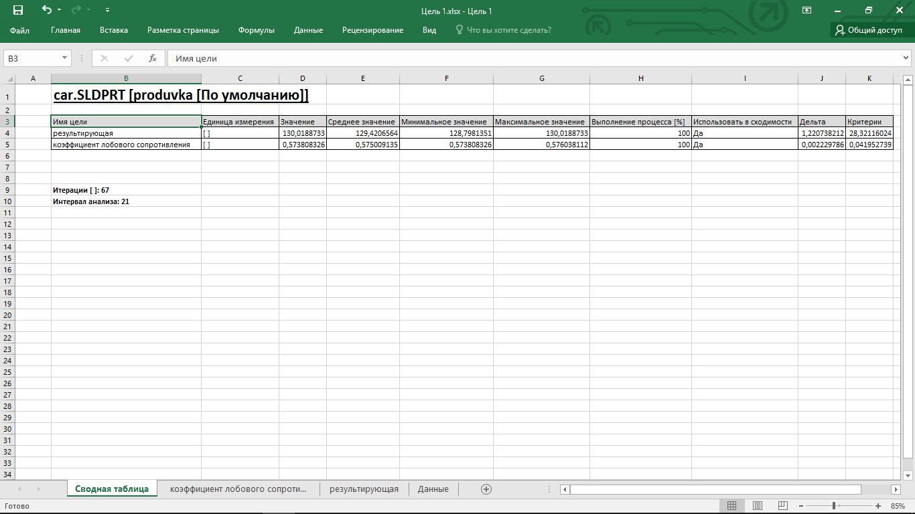Click the Insert Function fx icon

click(153, 58)
